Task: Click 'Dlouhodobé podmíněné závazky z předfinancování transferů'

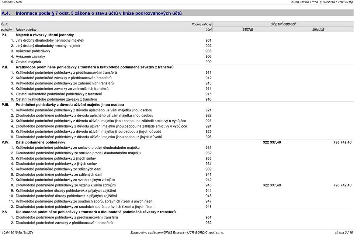Action: [64, 223]
